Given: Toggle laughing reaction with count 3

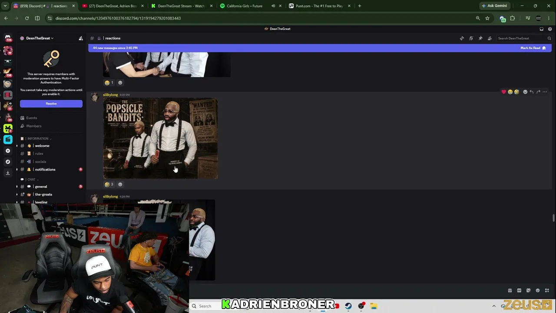Looking at the screenshot, I should [x=109, y=184].
